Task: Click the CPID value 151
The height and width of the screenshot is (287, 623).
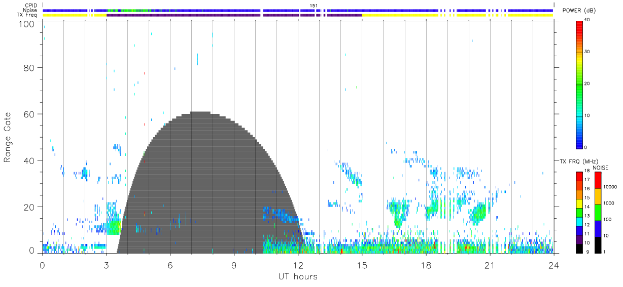Action: [x=314, y=6]
